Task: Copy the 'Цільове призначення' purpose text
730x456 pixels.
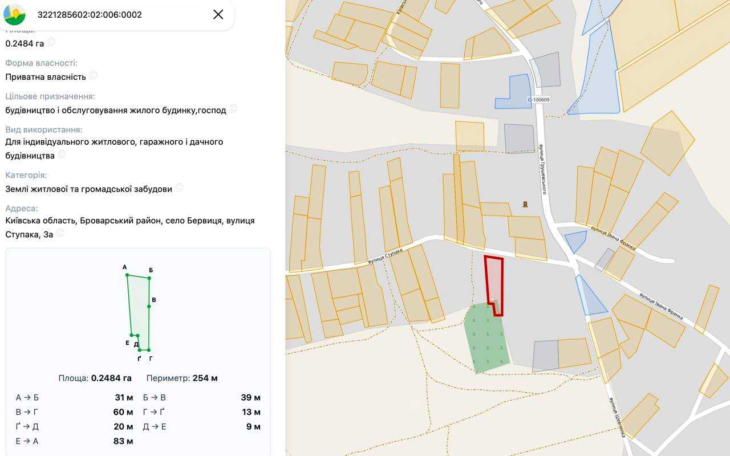Action: tap(233, 108)
